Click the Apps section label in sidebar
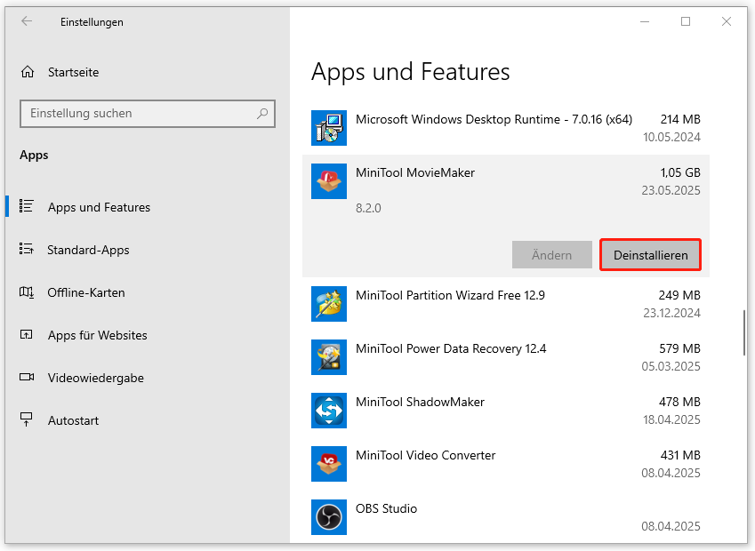Screen dimensions: 755x551 click(34, 156)
